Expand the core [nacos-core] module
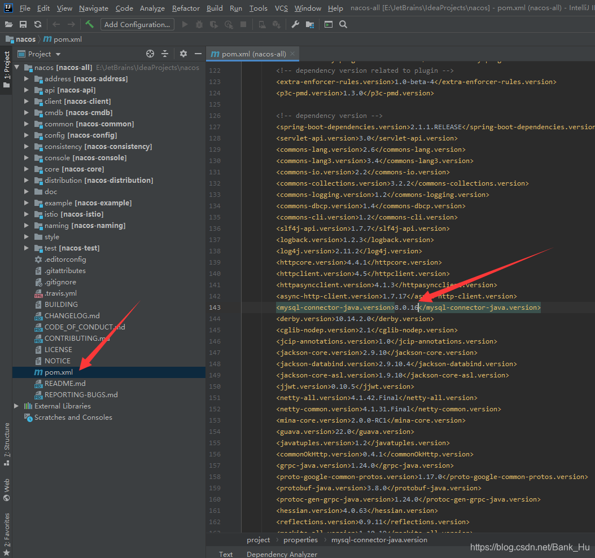The image size is (595, 558). click(26, 169)
